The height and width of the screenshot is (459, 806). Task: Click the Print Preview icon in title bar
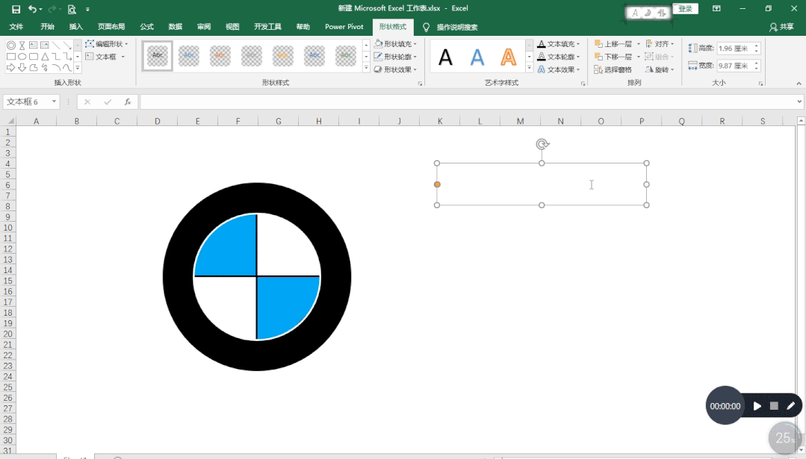(72, 9)
